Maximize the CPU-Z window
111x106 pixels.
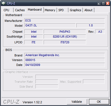click(x=103, y=3)
